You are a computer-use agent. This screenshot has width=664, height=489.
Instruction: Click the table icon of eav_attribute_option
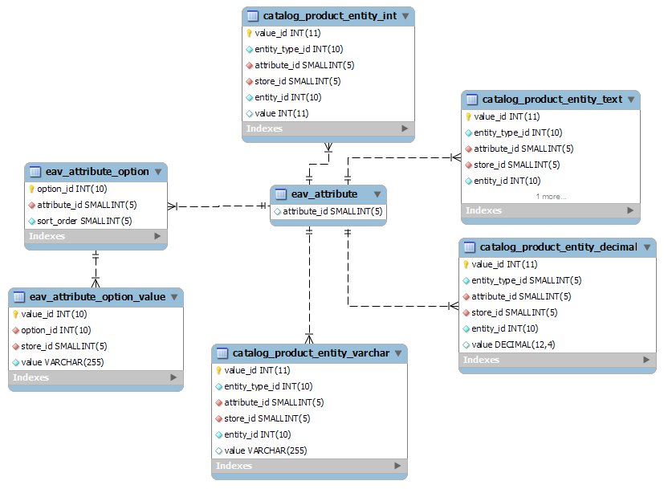[35, 172]
